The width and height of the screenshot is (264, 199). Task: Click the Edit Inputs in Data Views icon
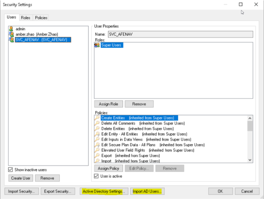[97, 139]
